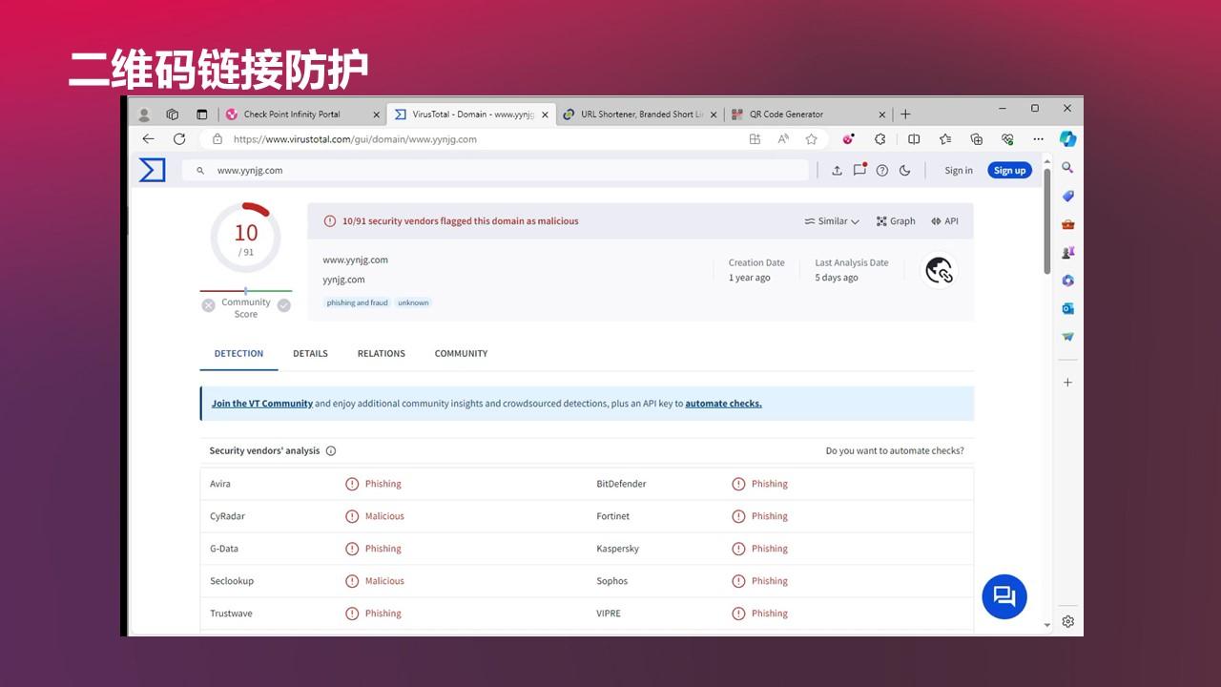The image size is (1221, 687).
Task: Open Collections icon in Edge toolbar
Action: (x=976, y=139)
